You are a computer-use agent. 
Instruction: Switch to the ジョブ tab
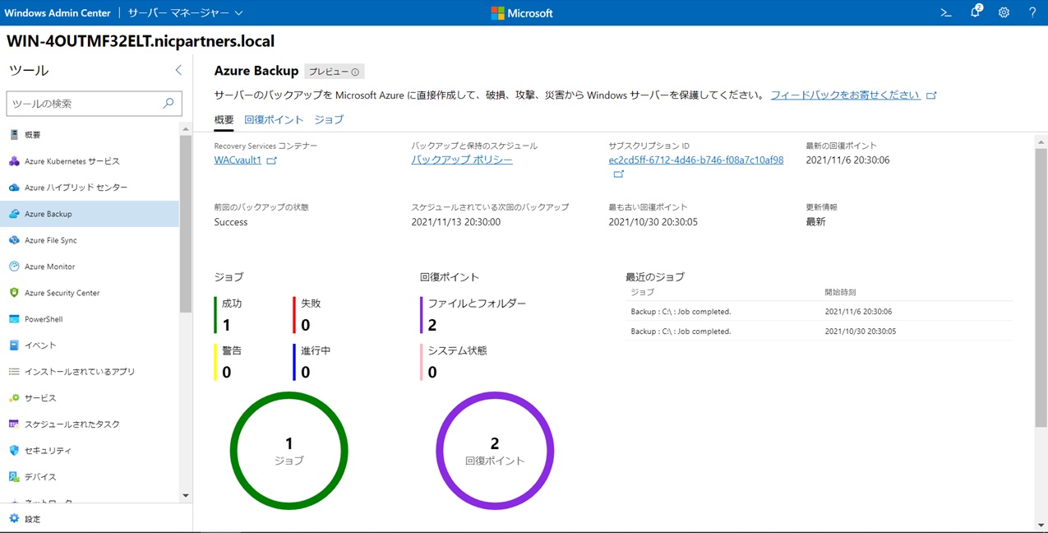(329, 119)
